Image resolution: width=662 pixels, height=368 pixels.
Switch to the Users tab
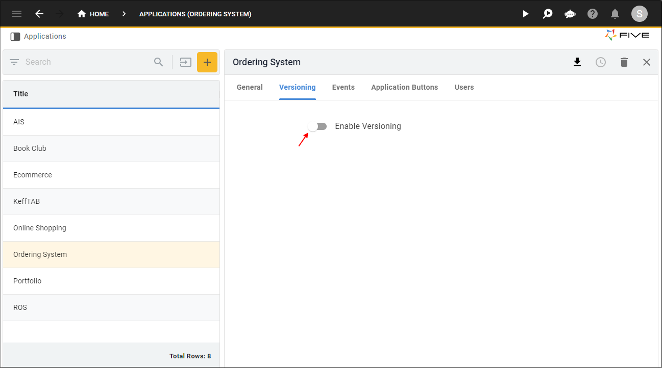[x=464, y=87]
